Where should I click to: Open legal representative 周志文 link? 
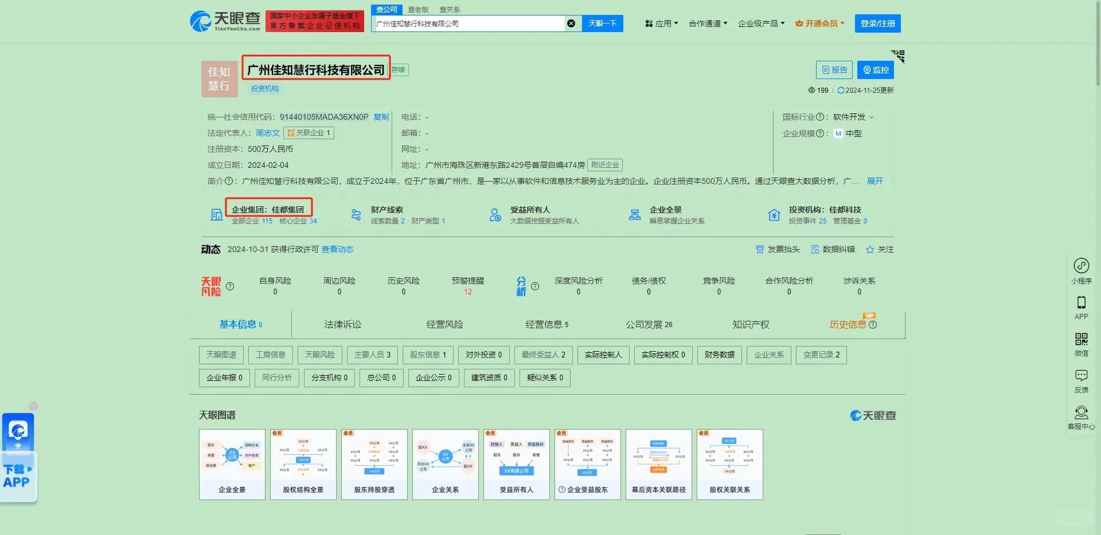tap(268, 133)
